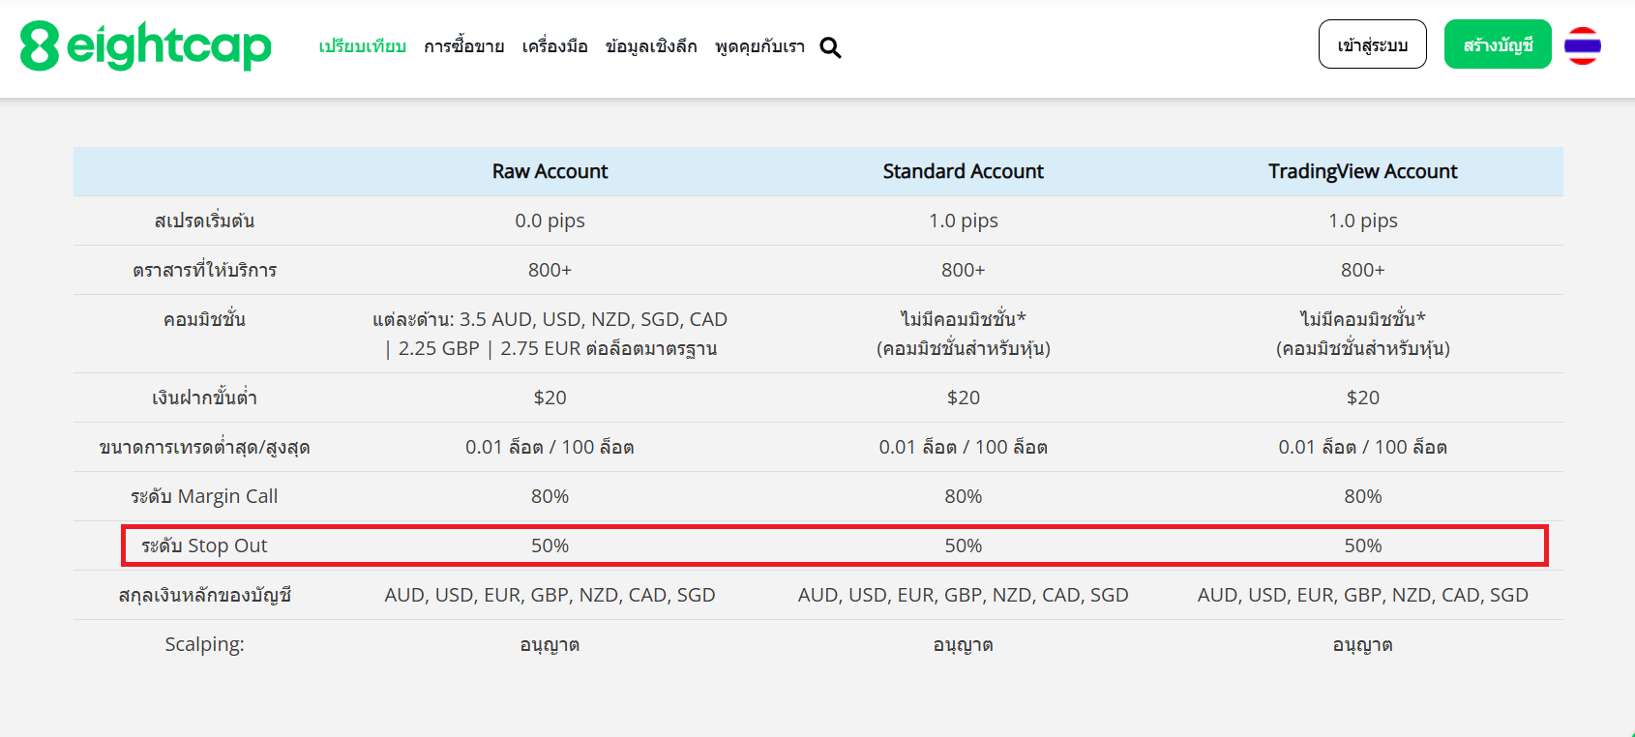The width and height of the screenshot is (1635, 737).
Task: Click the Thai flag language icon
Action: 1582,45
